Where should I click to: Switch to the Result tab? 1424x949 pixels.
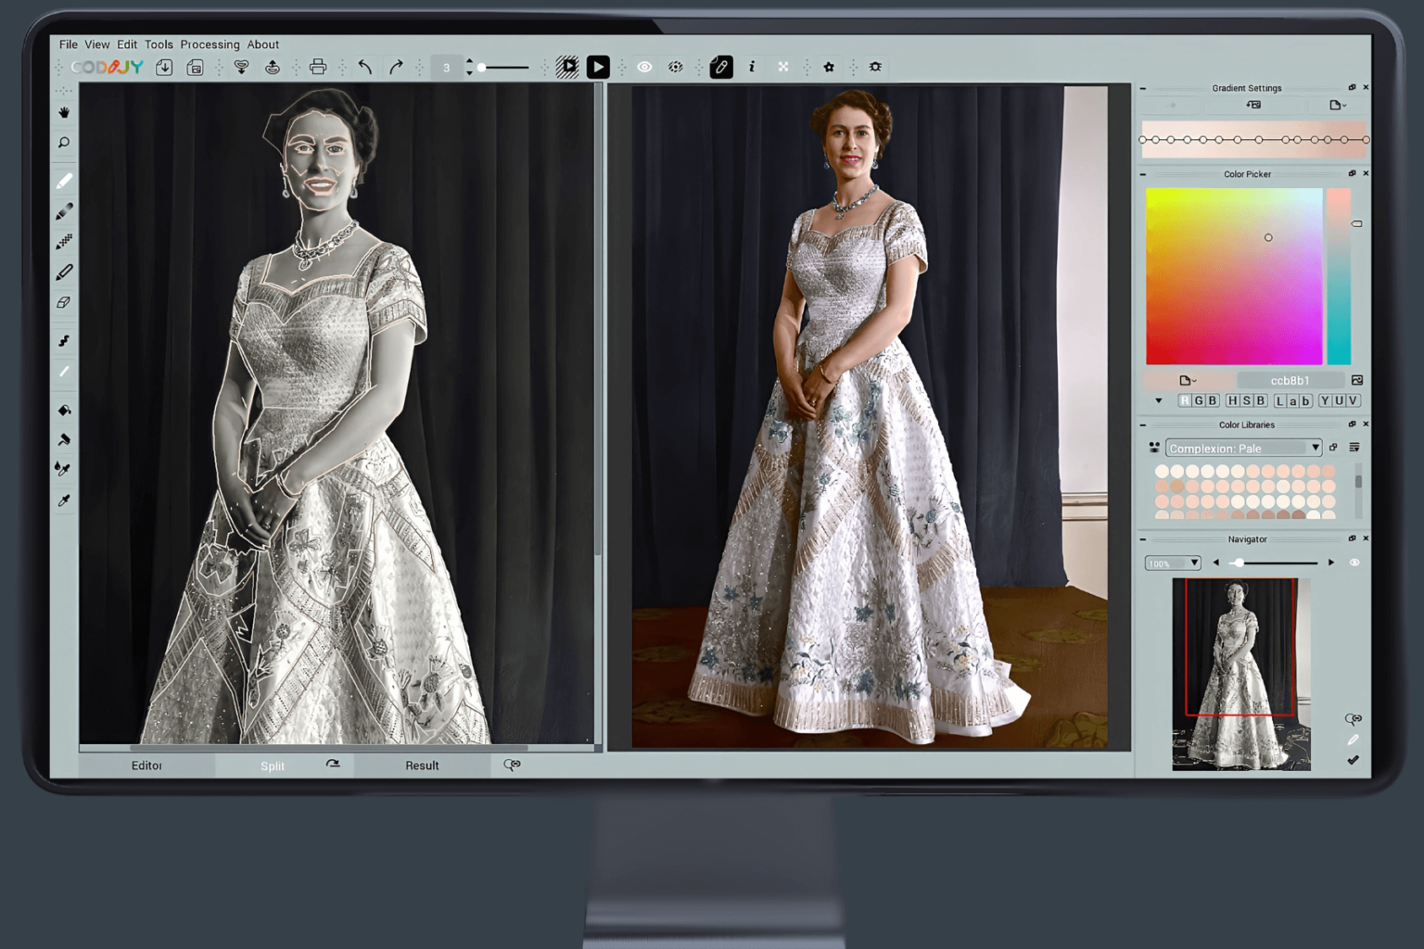pos(422,765)
